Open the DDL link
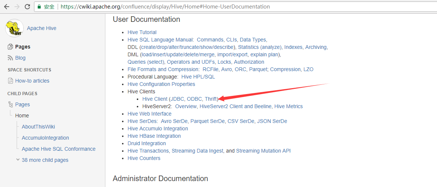Screen dimensions: 437x187 tap(133, 47)
